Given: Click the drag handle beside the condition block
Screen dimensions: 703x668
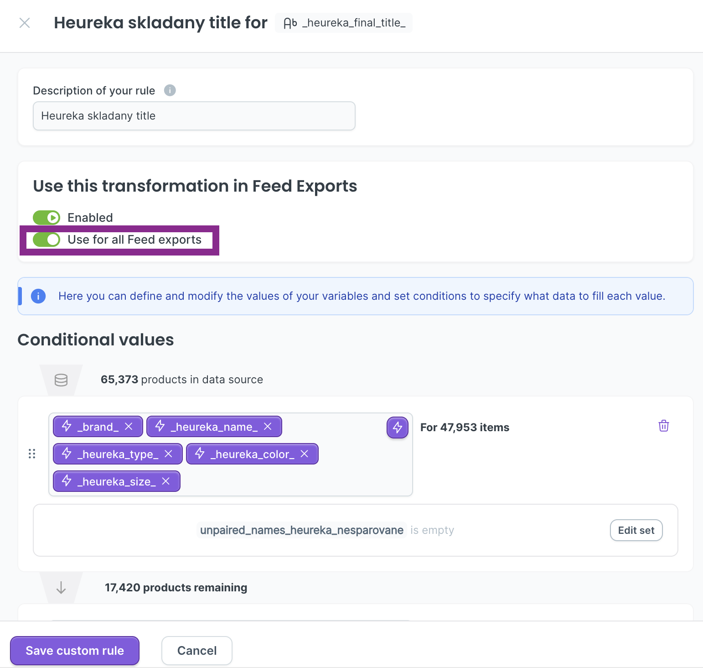Looking at the screenshot, I should tap(32, 454).
